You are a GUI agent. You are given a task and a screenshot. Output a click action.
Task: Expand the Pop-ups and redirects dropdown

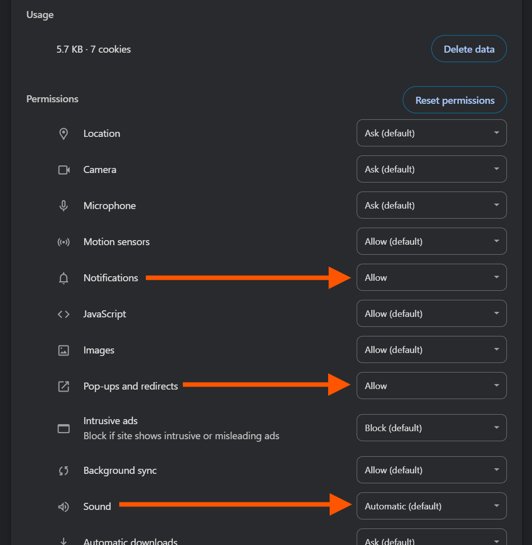click(x=432, y=386)
